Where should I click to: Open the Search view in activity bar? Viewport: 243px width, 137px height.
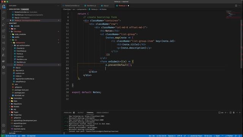(3, 13)
